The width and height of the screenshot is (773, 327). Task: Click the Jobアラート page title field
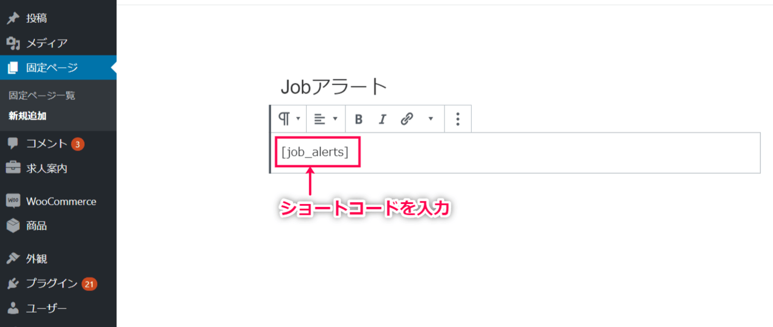tap(515, 87)
